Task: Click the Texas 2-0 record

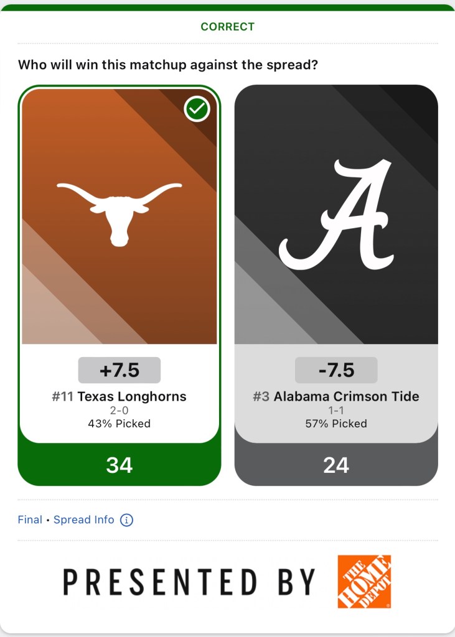Action: tap(119, 411)
